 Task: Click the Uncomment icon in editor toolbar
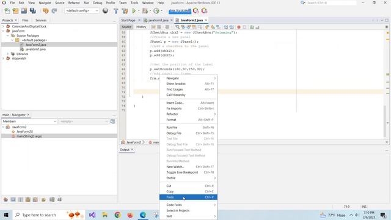coord(257,27)
